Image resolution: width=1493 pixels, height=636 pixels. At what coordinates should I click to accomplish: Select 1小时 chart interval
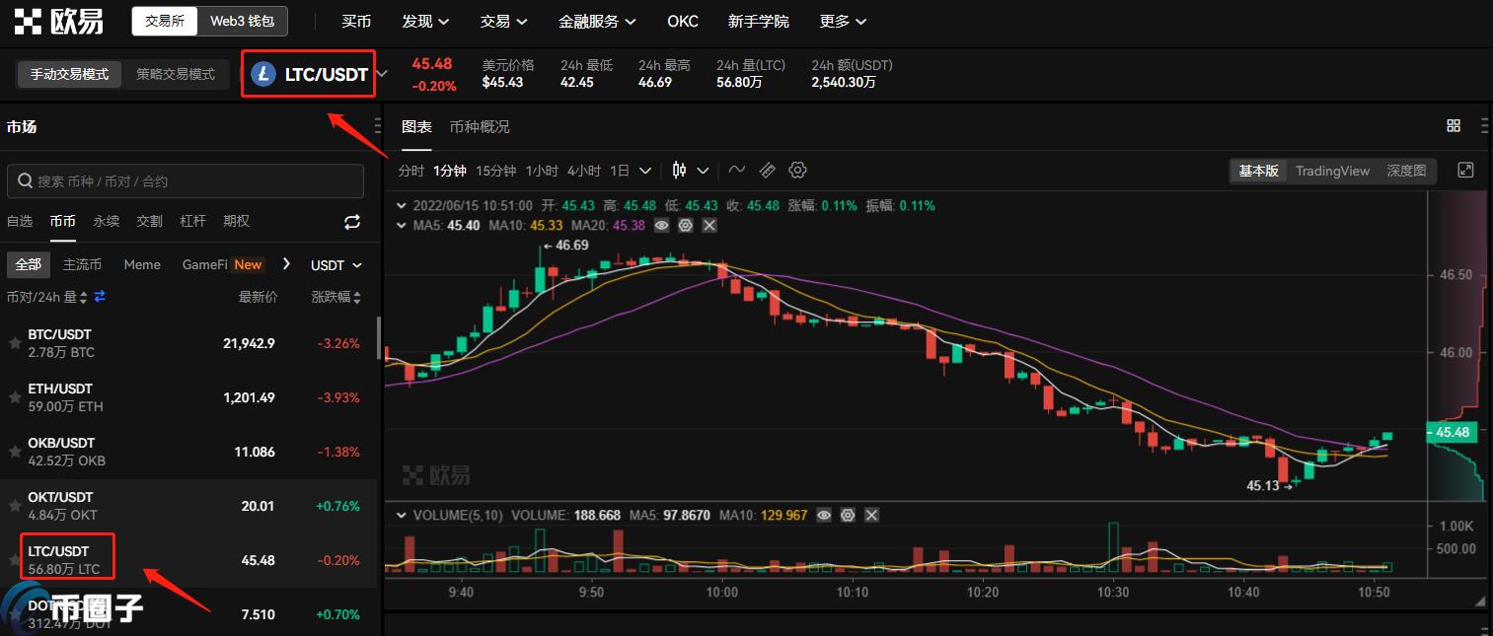[x=542, y=171]
